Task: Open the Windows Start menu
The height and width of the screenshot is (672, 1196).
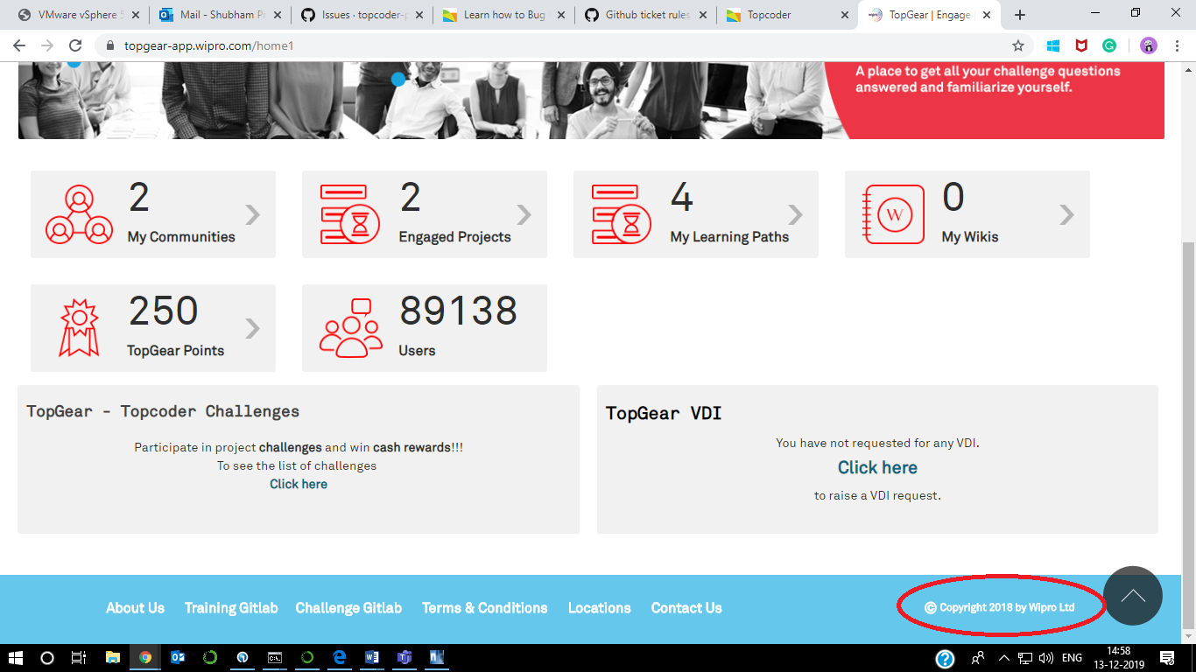Action: tap(16, 657)
